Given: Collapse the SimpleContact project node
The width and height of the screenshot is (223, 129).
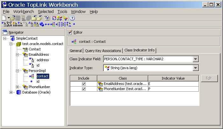Looking at the screenshot, I should pyautogui.click(x=4, y=38).
